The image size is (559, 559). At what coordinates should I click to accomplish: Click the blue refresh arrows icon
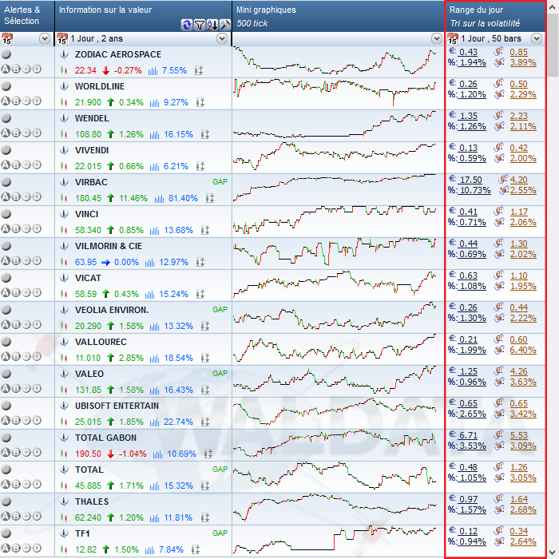point(186,25)
